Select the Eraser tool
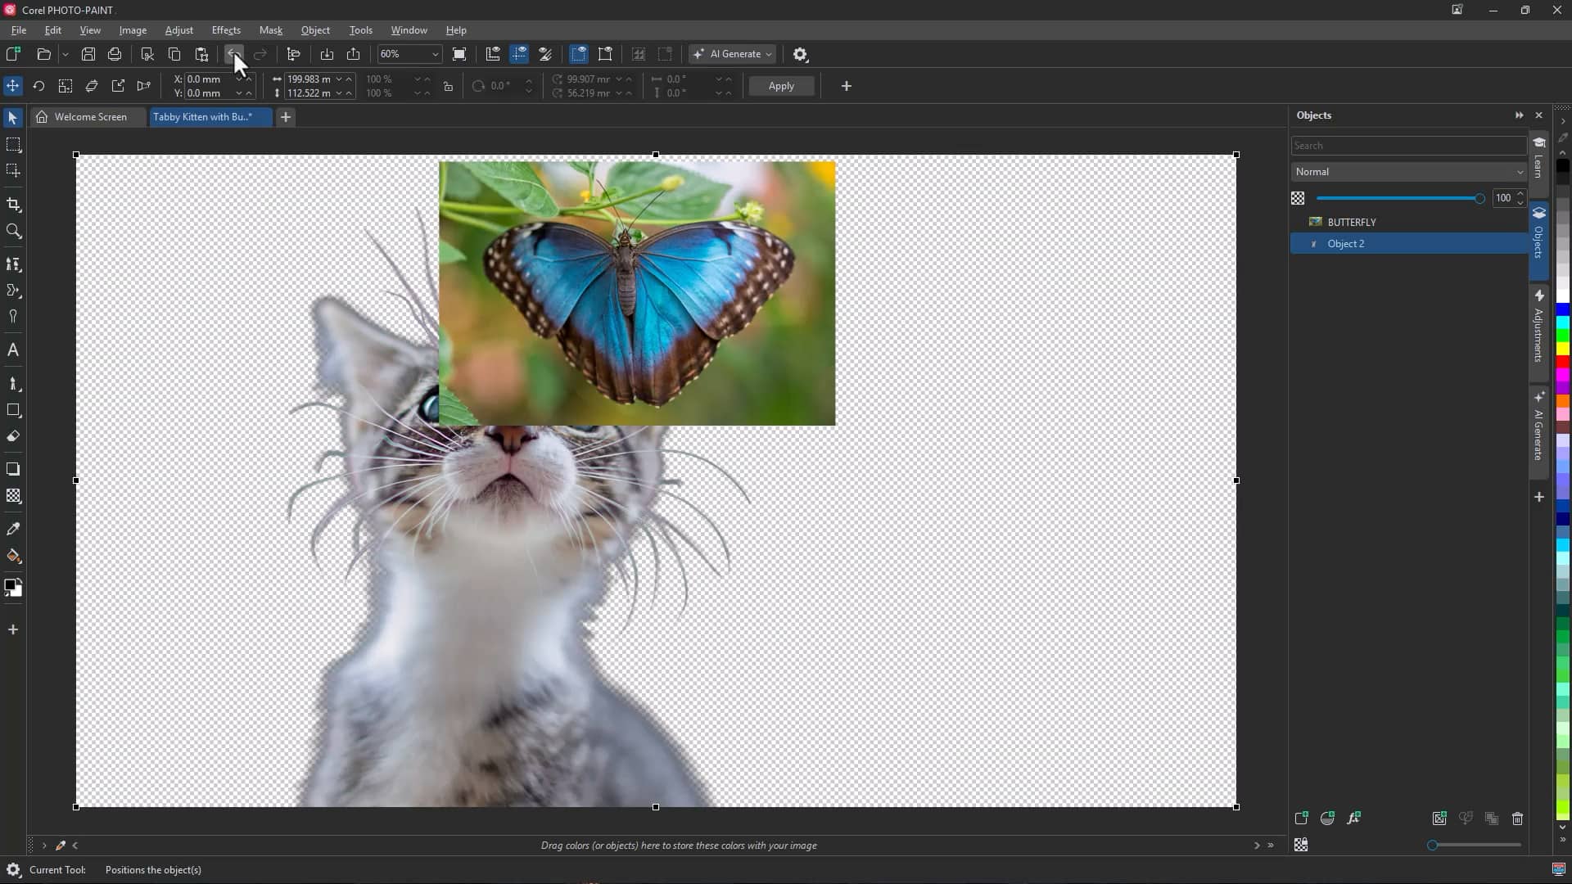The width and height of the screenshot is (1572, 884). pyautogui.click(x=13, y=436)
